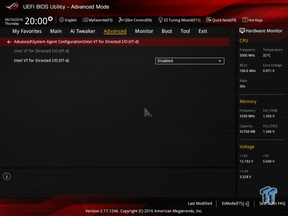Click +5V value 5.040 V
288x216 pixels.
[268, 161]
